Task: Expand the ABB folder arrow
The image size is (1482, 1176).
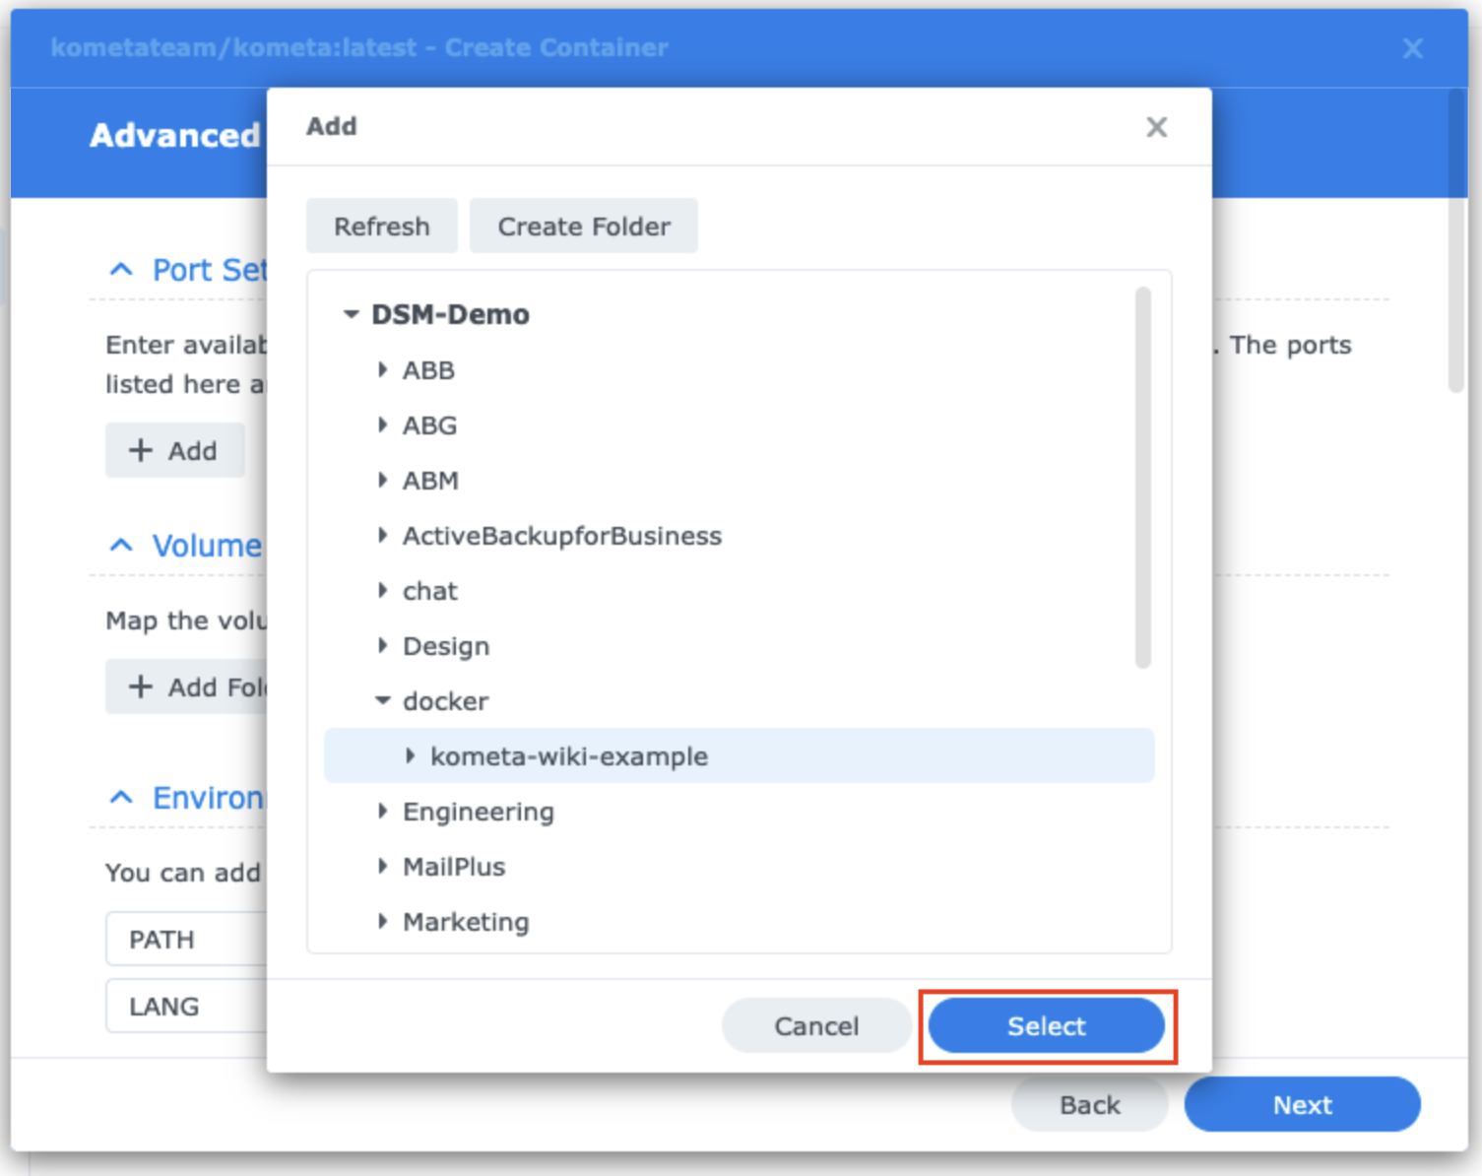Action: pyautogui.click(x=382, y=369)
